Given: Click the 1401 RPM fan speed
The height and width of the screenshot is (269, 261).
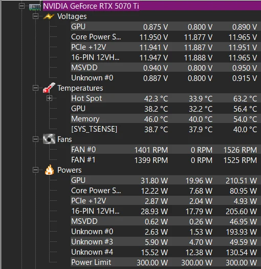Looking at the screenshot, I should pyautogui.click(x=151, y=150).
